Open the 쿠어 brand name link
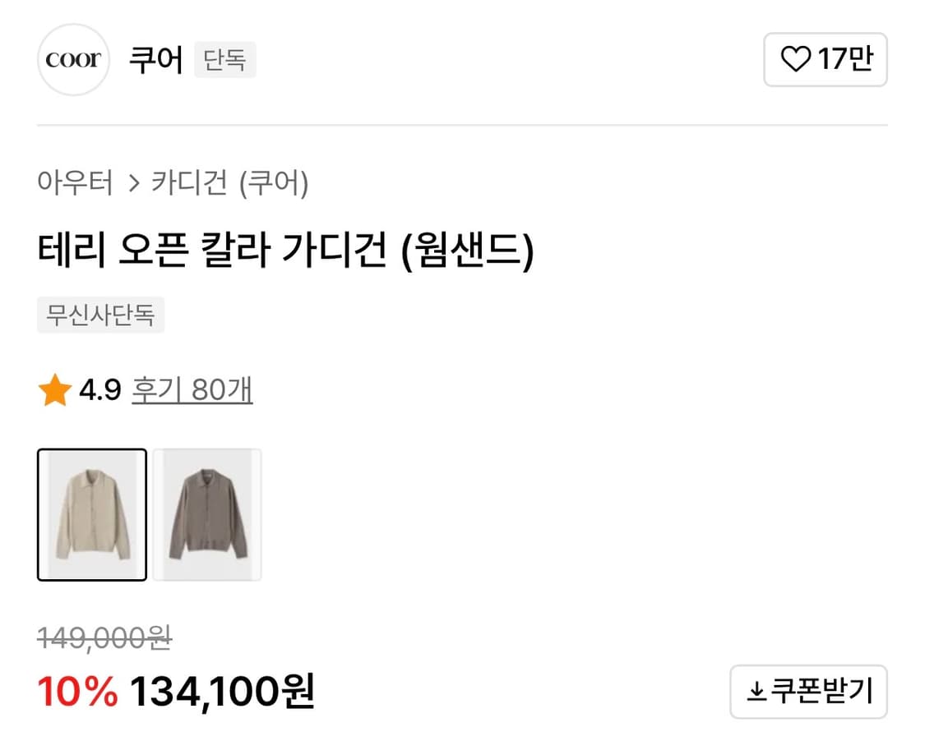The width and height of the screenshot is (925, 750). coord(155,60)
